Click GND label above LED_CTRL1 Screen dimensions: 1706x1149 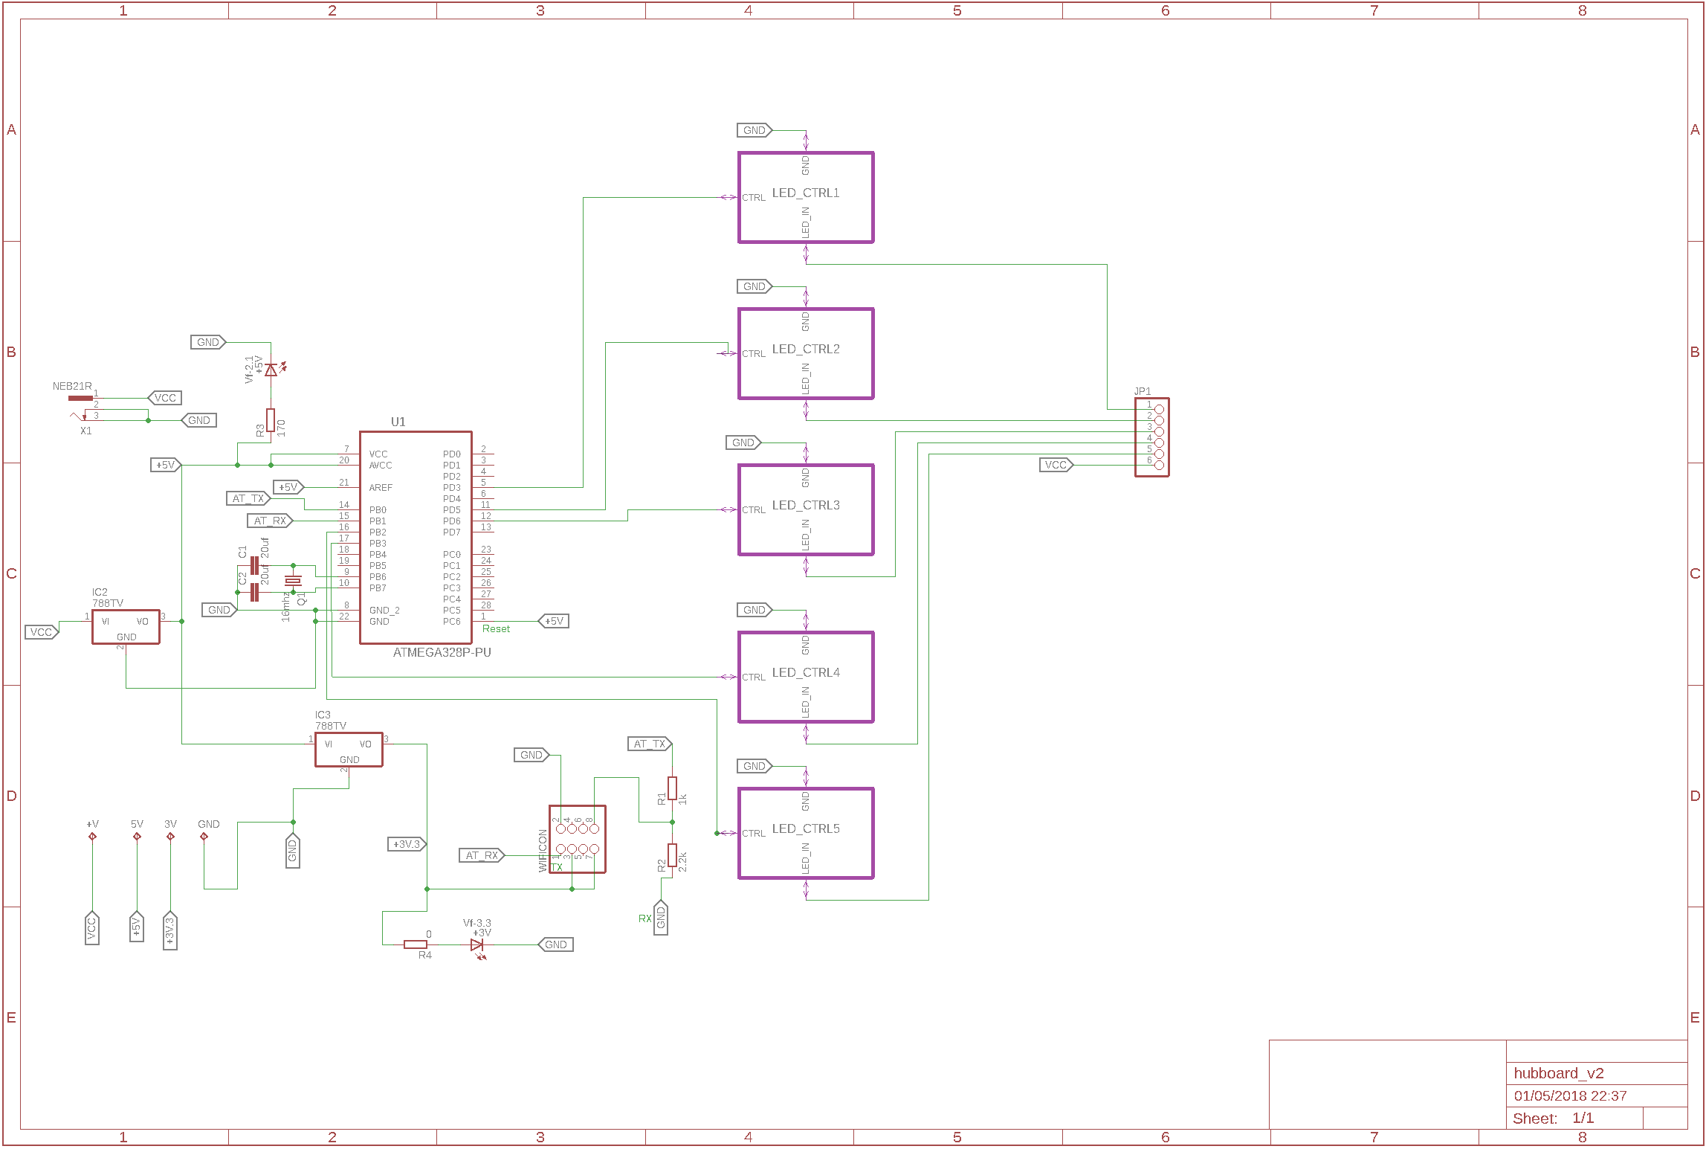coord(755,130)
